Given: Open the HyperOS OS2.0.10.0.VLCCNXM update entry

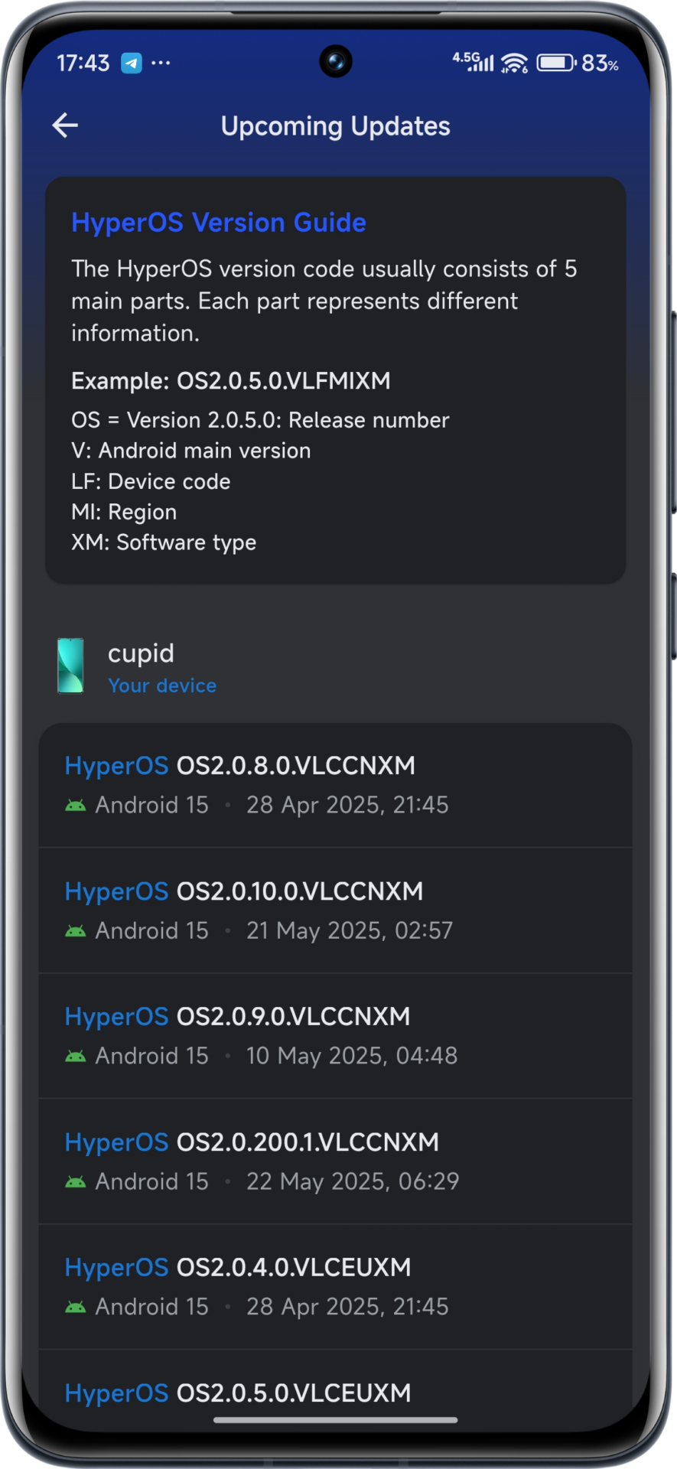Looking at the screenshot, I should click(335, 910).
